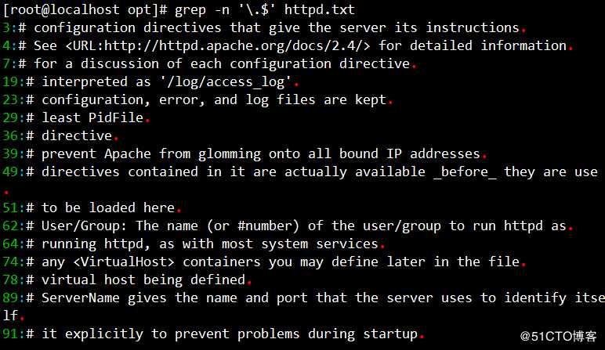Click line number 3 in green
605x350 pixels.
[6, 27]
